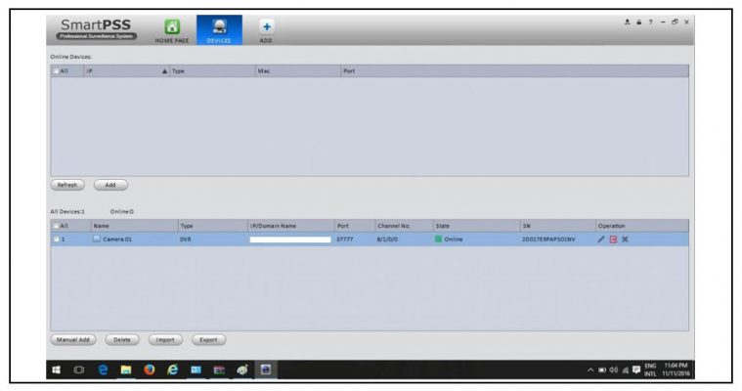Image resolution: width=742 pixels, height=391 pixels.
Task: Check the All checkbox in Online Devices
Action: click(x=56, y=71)
